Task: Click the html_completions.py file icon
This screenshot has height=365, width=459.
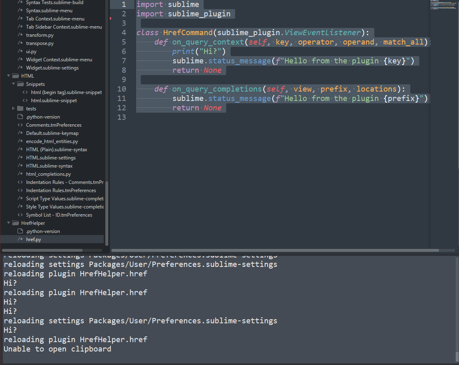Action: click(20, 174)
